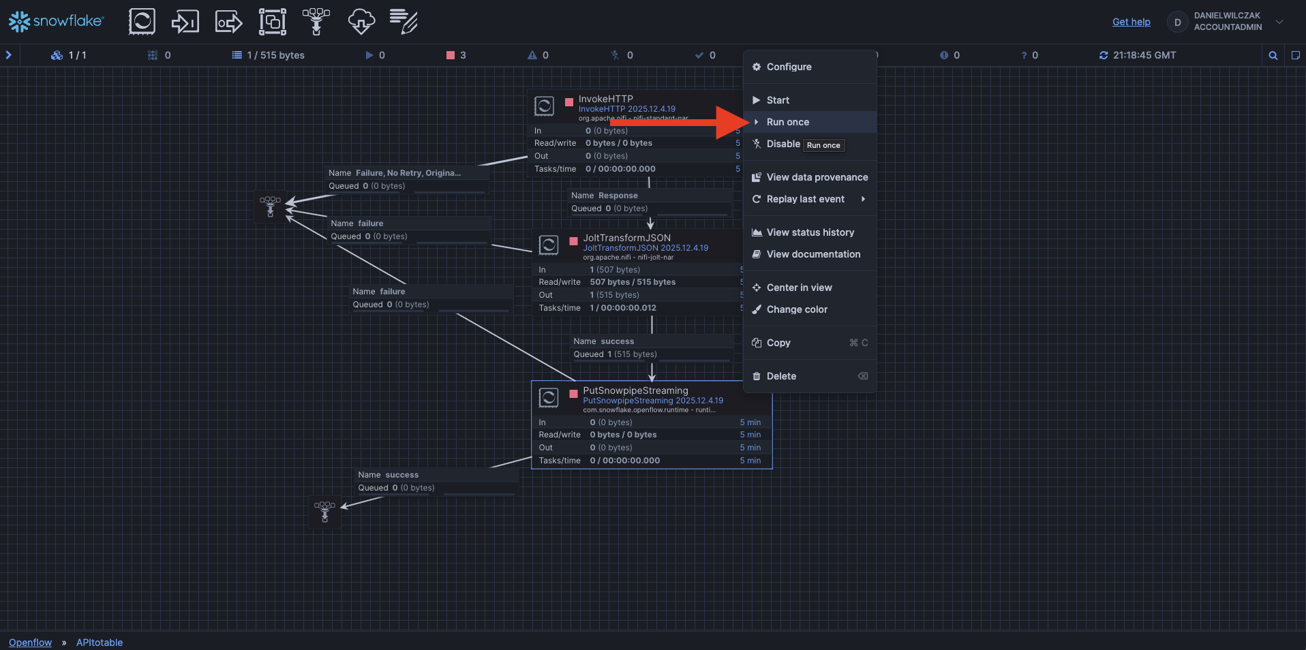
Task: Choose Delete in the context menu
Action: 781,376
